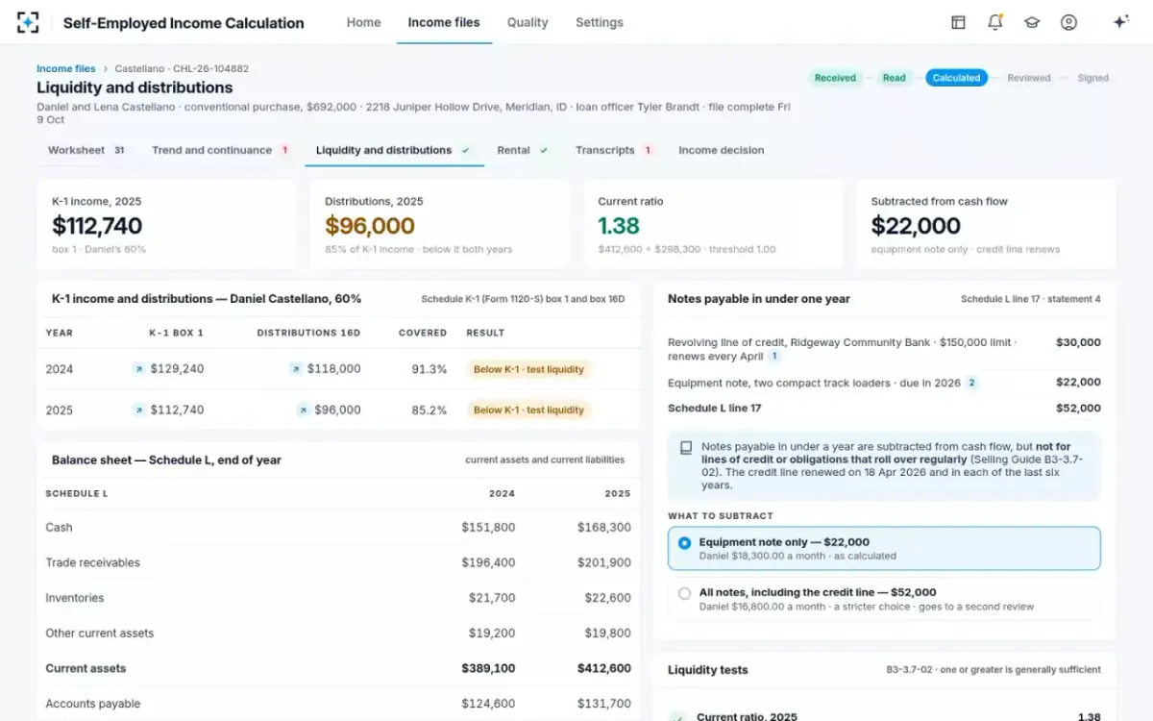The image size is (1153, 721).
Task: Select Liquidity and distributions tab
Action: coord(394,150)
